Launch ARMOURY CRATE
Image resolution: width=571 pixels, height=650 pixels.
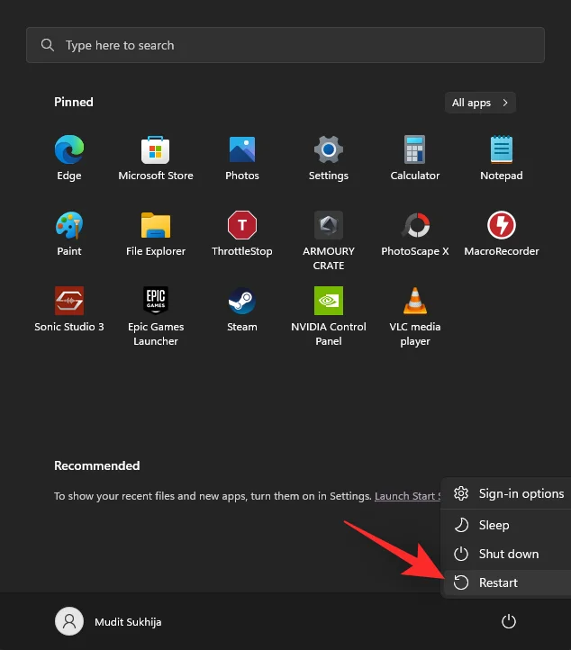[329, 239]
